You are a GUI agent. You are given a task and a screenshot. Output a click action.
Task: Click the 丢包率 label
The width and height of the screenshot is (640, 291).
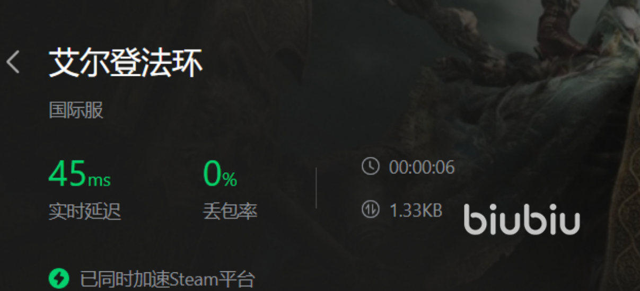[x=230, y=211]
